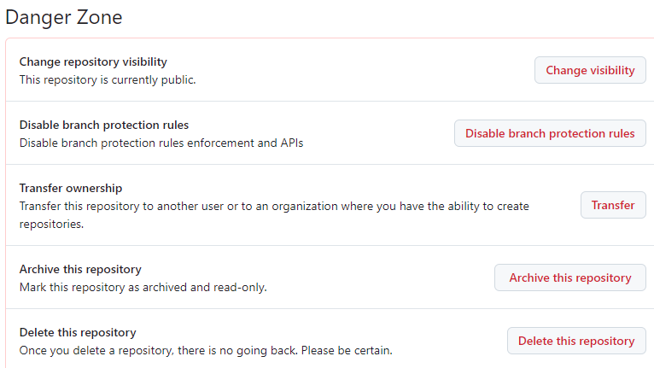This screenshot has width=654, height=368.
Task: Click the 'This repository is currently public.' text
Action: (x=108, y=79)
